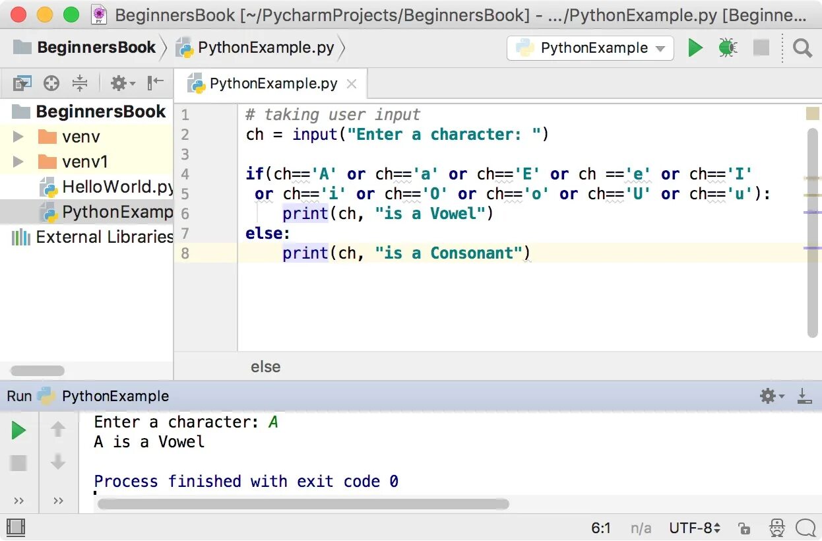Click line number 8 in gutter
The height and width of the screenshot is (541, 822).
coord(185,253)
